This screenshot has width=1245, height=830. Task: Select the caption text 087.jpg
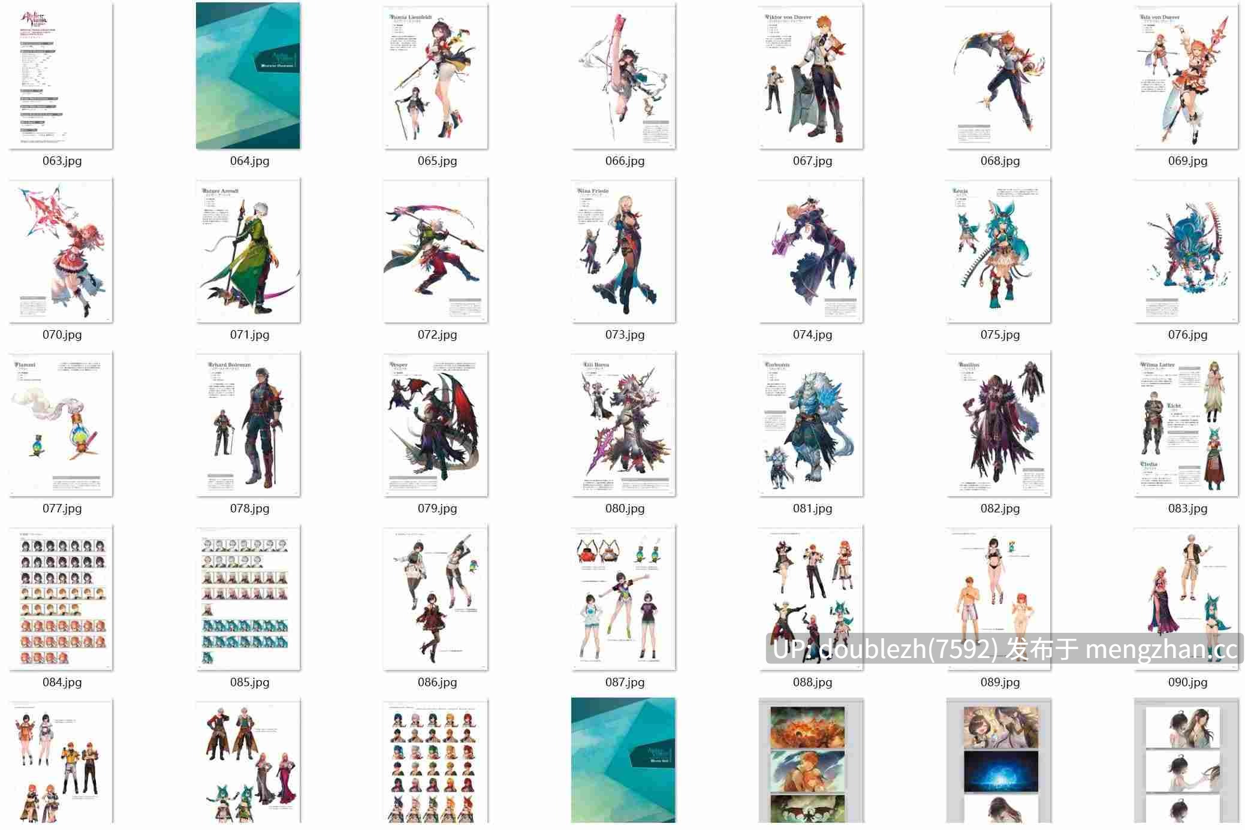tap(625, 682)
